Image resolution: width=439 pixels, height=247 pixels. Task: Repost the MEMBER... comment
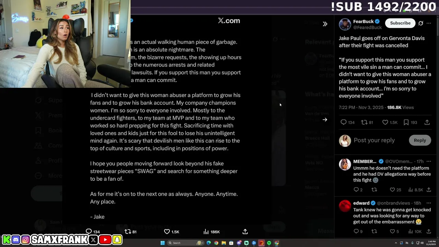click(374, 190)
